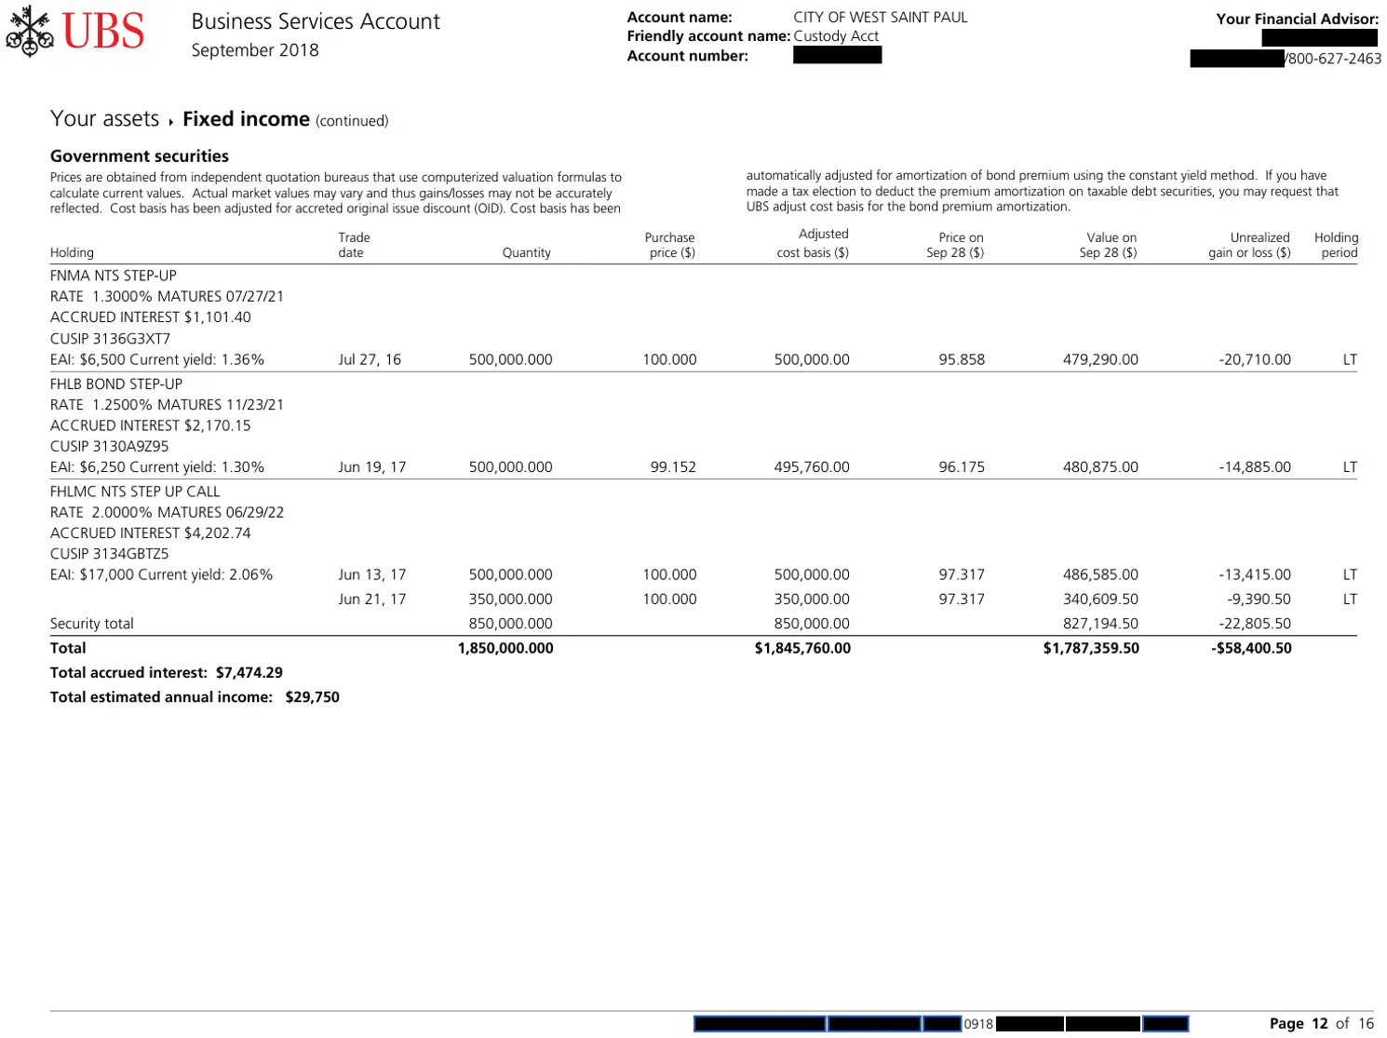Select the 'Adjusted cost basis ($)' column header
The width and height of the screenshot is (1387, 1038).
pos(813,243)
